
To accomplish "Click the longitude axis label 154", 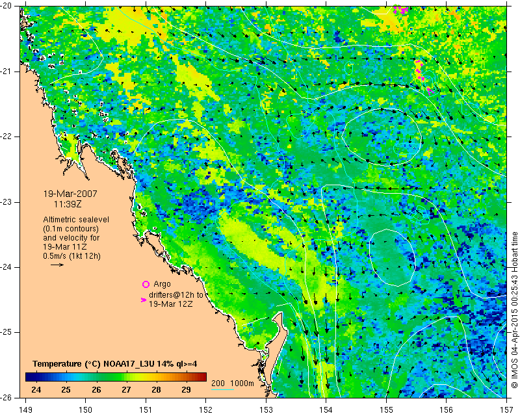I will pos(326,409).
